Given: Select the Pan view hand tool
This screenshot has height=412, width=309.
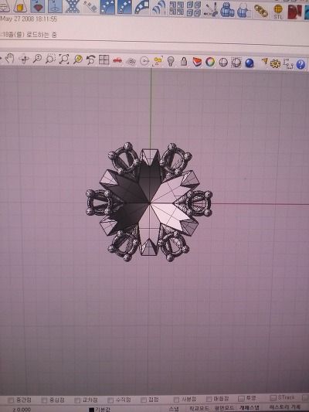Looking at the screenshot, I should point(10,58).
